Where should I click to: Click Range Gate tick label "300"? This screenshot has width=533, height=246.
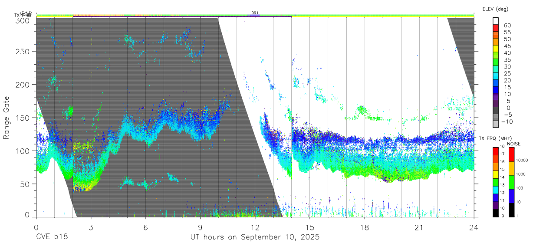(23, 20)
